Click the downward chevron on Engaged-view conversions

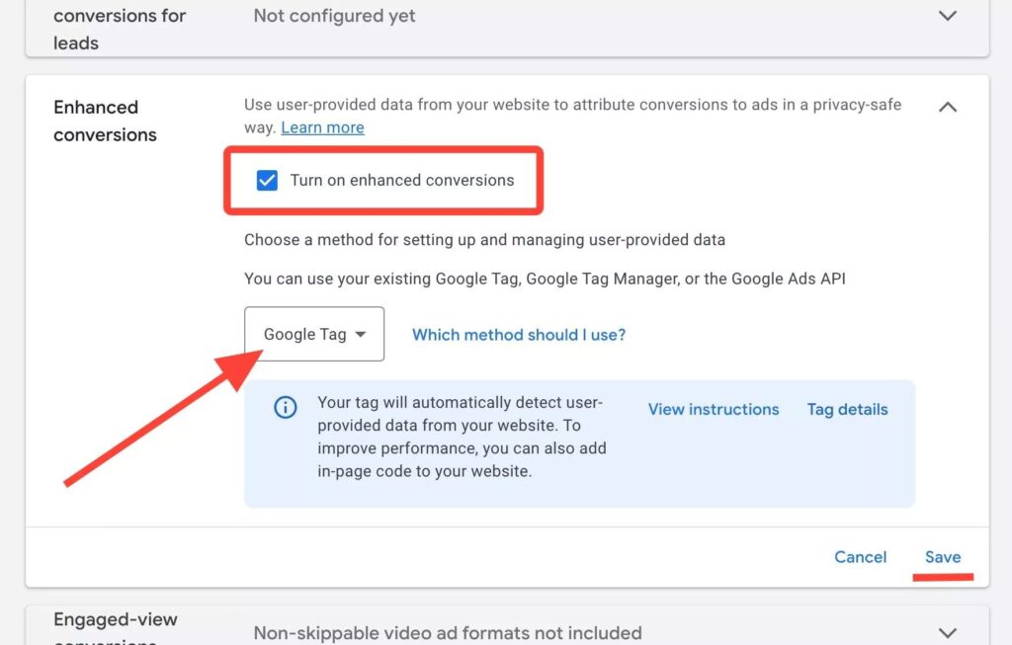pos(947,632)
